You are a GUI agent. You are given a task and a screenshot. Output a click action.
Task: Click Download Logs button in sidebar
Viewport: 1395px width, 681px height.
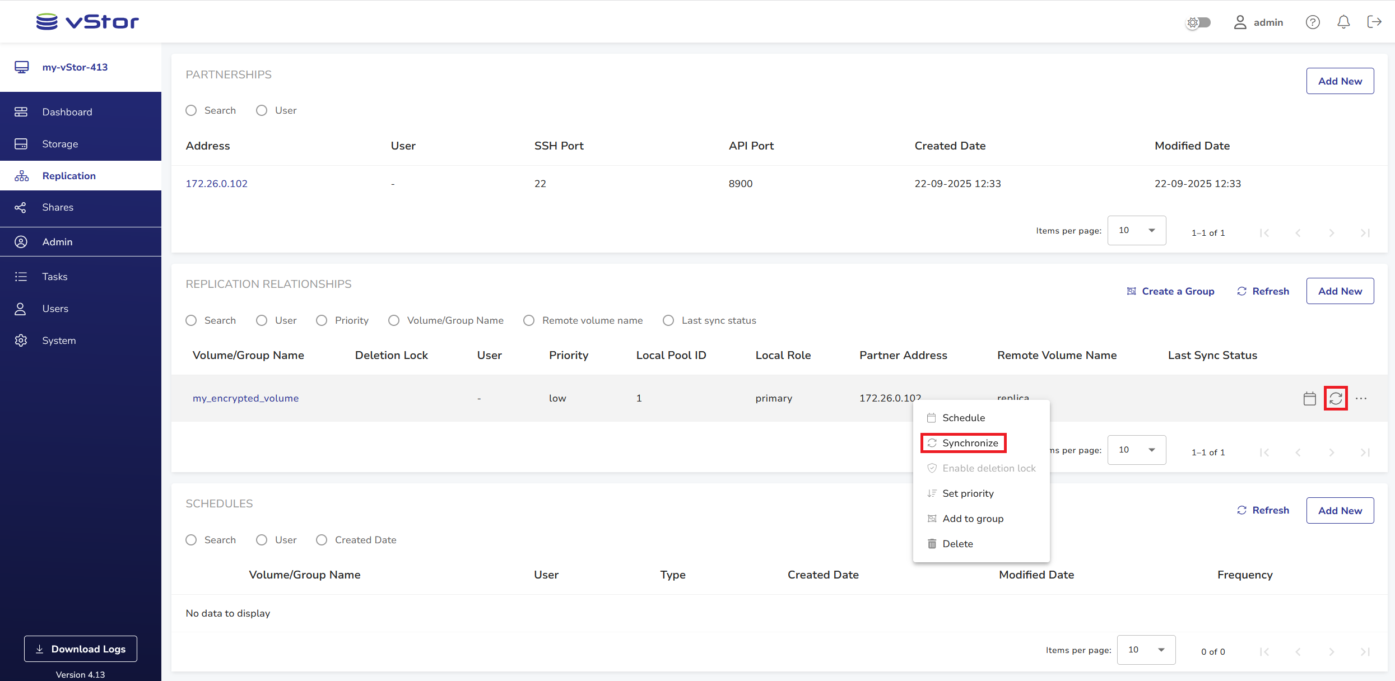(81, 649)
